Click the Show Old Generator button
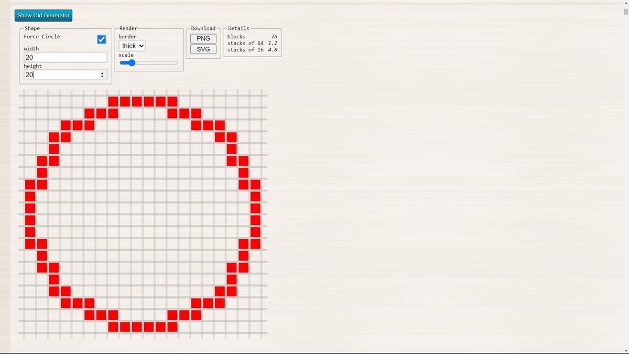Image resolution: width=629 pixels, height=354 pixels. [43, 15]
